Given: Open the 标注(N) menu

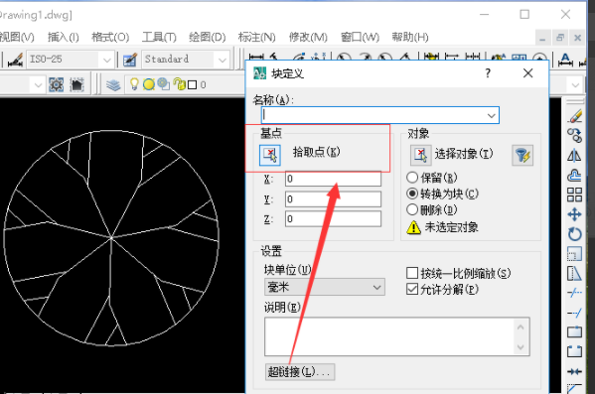Looking at the screenshot, I should pyautogui.click(x=256, y=37).
